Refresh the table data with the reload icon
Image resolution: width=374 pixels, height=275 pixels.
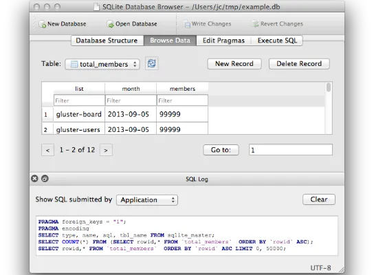point(152,63)
